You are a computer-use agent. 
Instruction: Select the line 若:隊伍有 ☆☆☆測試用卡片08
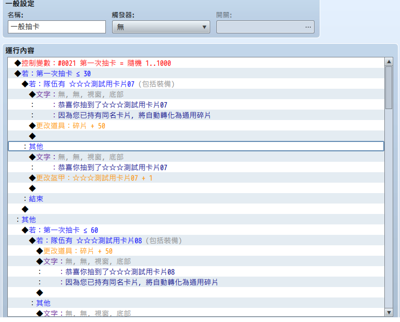[196, 241]
